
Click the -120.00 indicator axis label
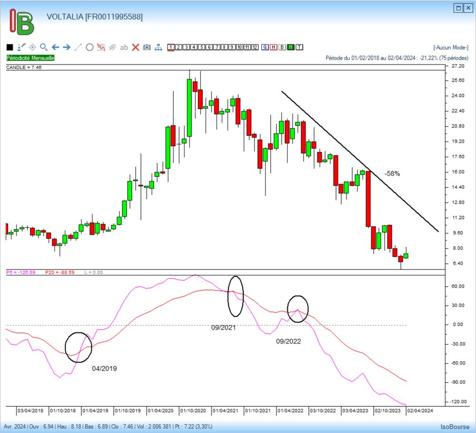point(457,402)
